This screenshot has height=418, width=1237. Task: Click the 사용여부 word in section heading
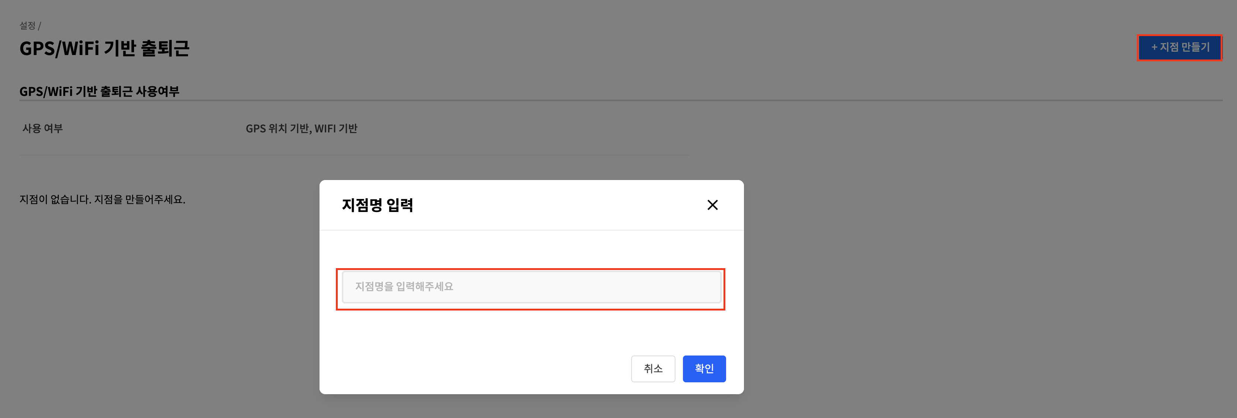(158, 91)
